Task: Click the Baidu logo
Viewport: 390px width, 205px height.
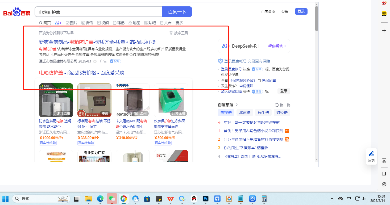Action: (x=17, y=12)
